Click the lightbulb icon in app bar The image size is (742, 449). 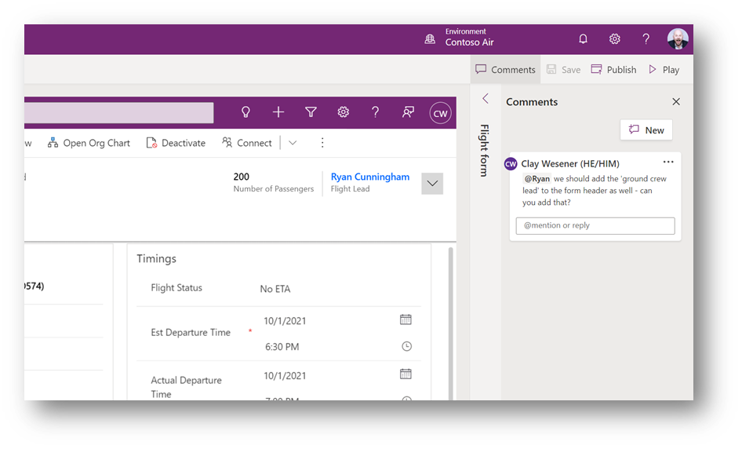click(x=246, y=112)
